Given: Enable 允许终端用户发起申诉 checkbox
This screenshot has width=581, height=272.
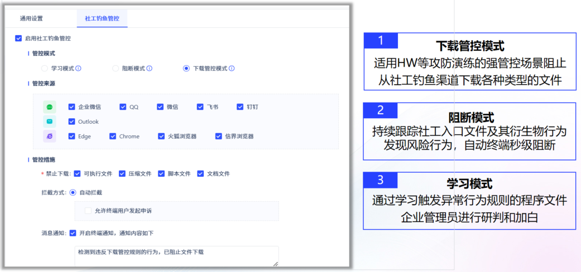Looking at the screenshot, I should point(88,211).
